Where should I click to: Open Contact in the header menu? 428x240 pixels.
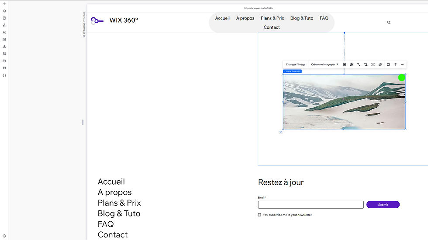pyautogui.click(x=272, y=27)
